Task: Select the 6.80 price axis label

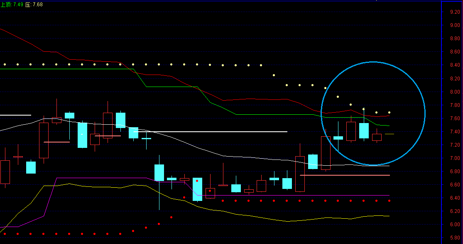Action: point(455,172)
